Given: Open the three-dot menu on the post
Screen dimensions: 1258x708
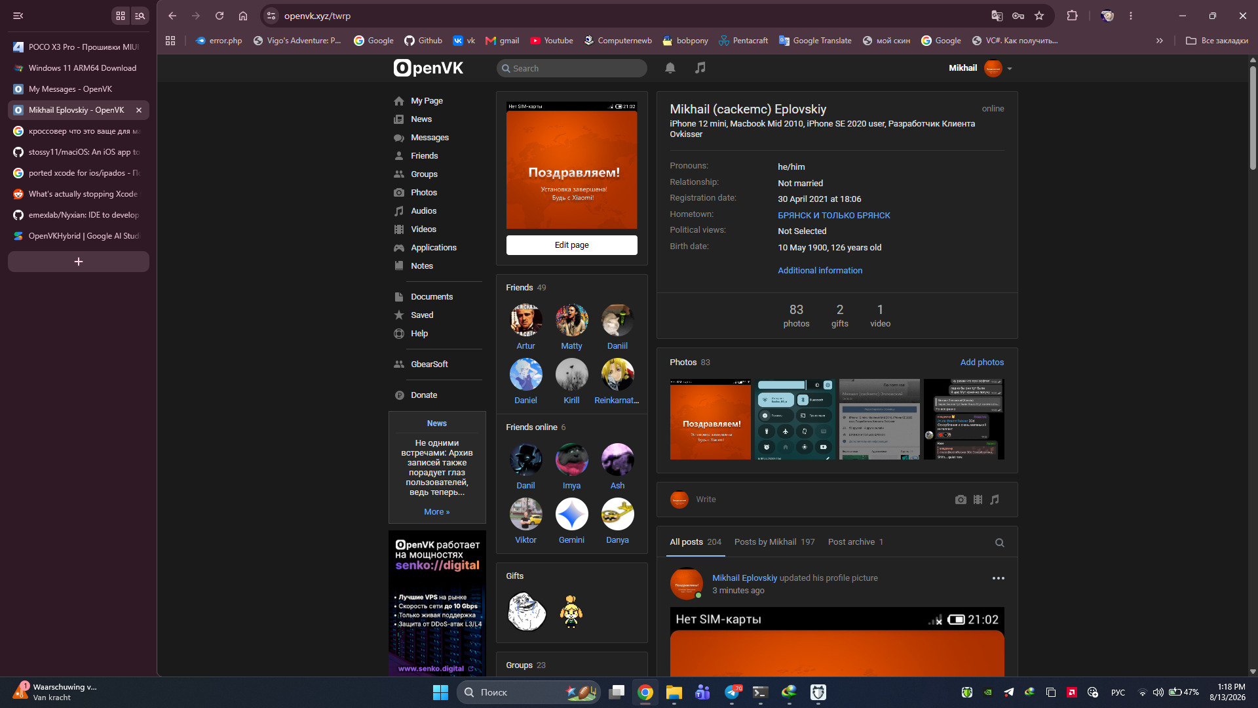Looking at the screenshot, I should pyautogui.click(x=999, y=578).
